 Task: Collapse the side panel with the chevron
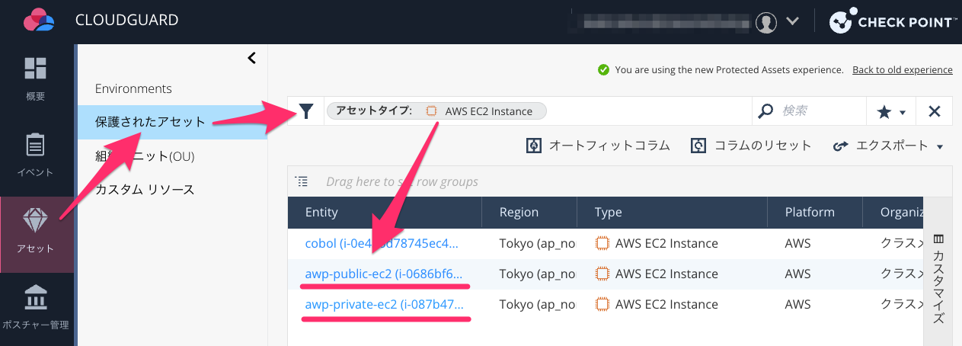[251, 58]
